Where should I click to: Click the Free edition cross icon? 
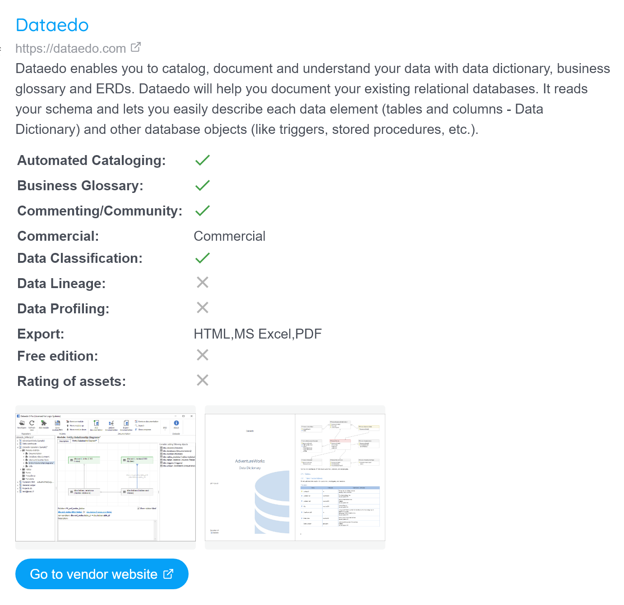click(203, 355)
